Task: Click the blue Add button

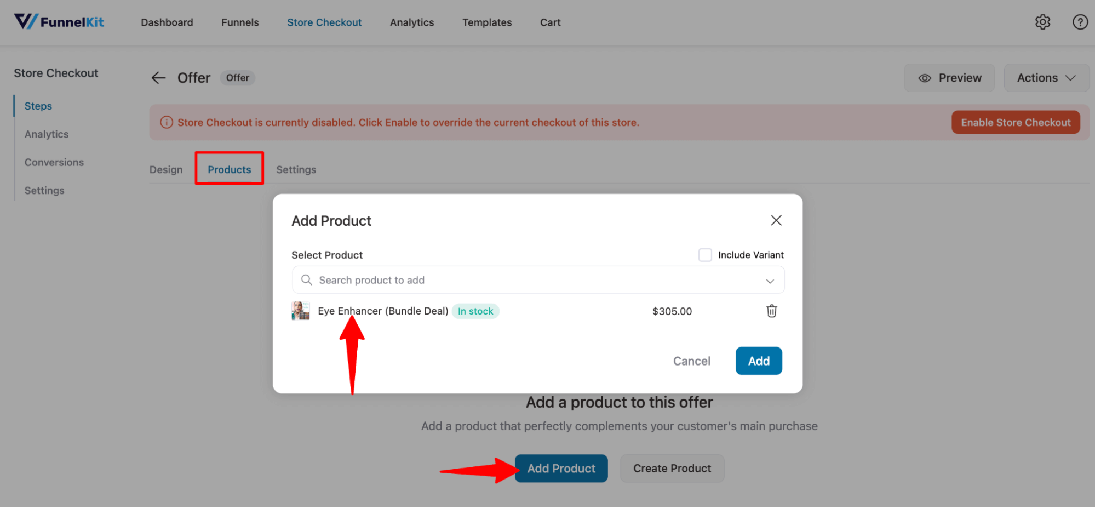Action: click(759, 361)
